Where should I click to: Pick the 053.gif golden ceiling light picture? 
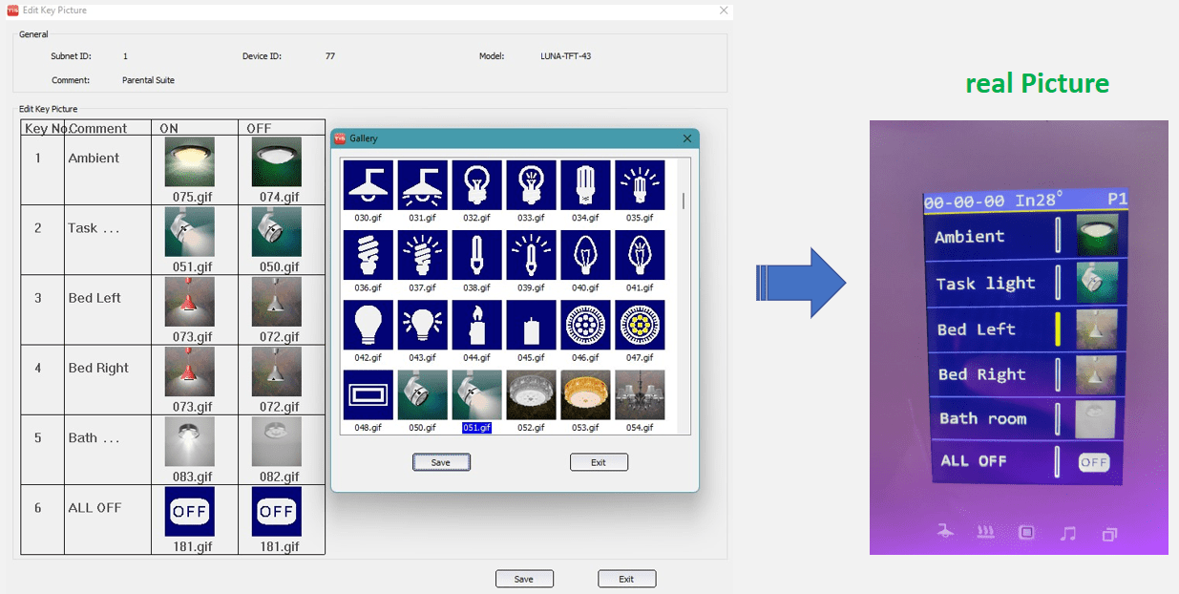(x=585, y=394)
